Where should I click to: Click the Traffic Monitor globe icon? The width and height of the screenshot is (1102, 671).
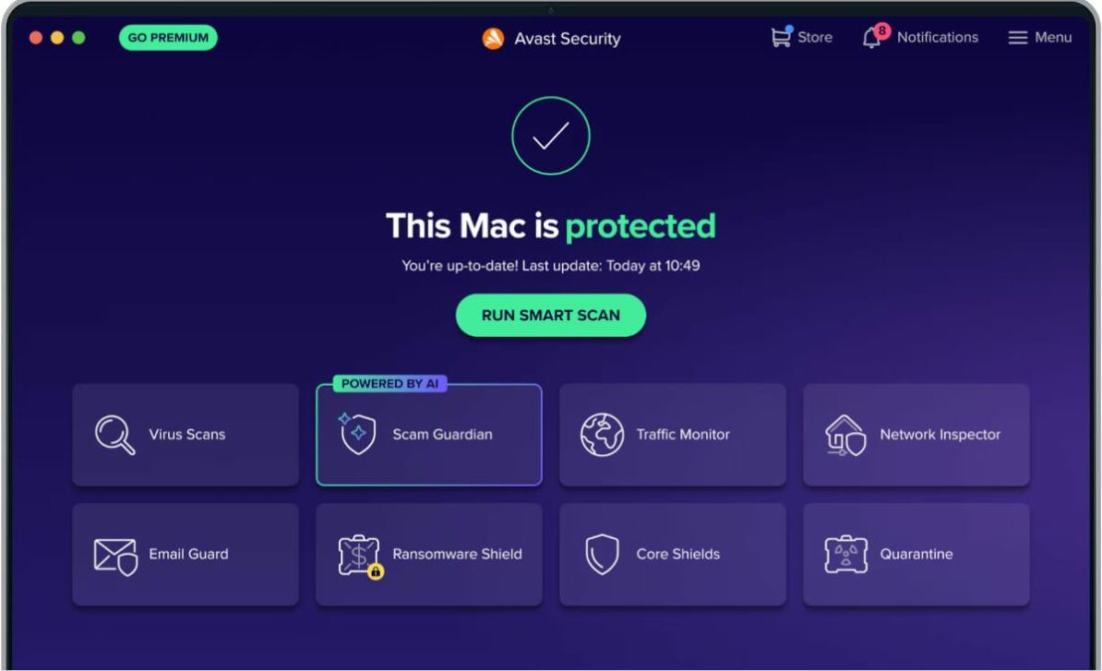click(602, 434)
